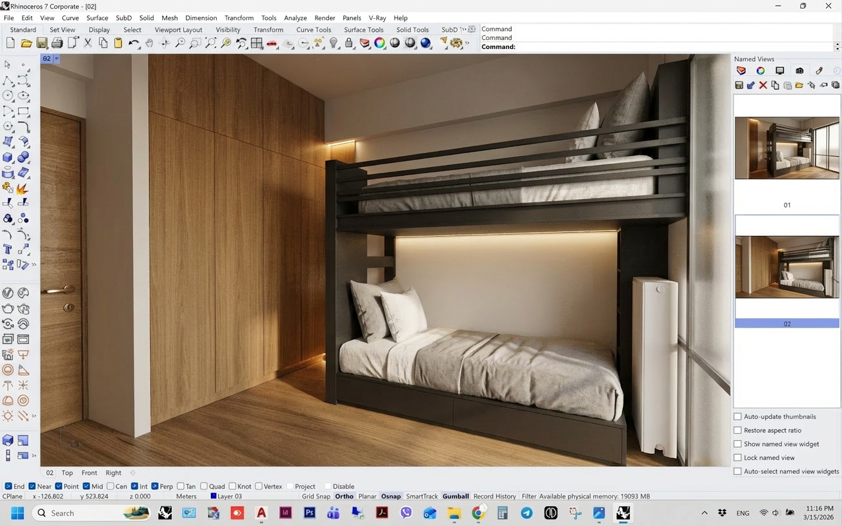
Task: Open the V-Ray menu
Action: click(377, 18)
